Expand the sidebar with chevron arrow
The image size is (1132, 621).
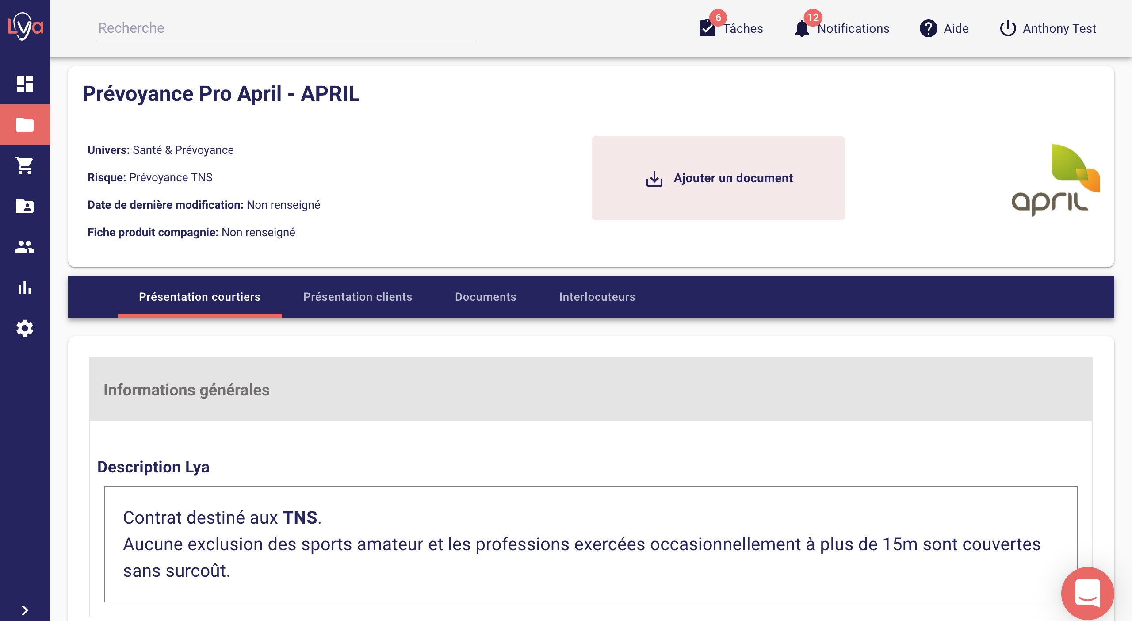(25, 610)
